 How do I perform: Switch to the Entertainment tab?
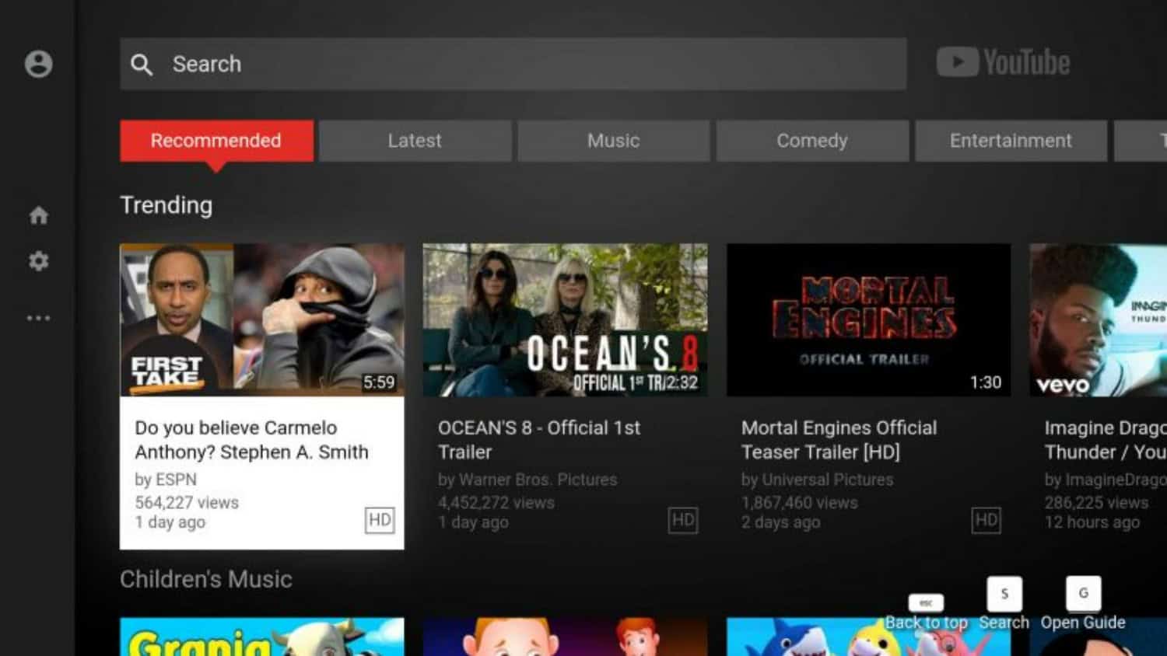(x=1011, y=141)
